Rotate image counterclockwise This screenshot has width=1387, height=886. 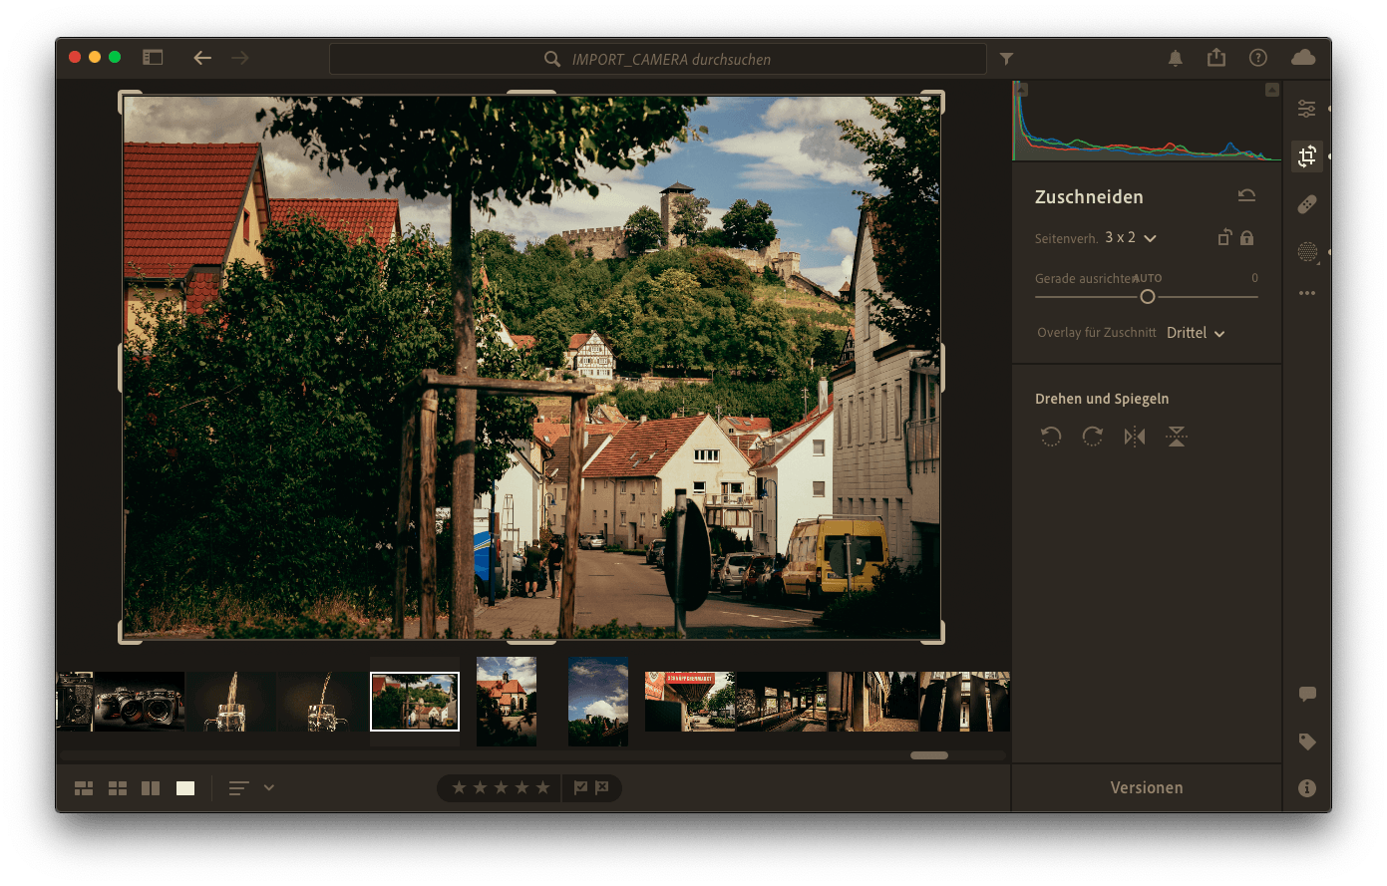1051,437
